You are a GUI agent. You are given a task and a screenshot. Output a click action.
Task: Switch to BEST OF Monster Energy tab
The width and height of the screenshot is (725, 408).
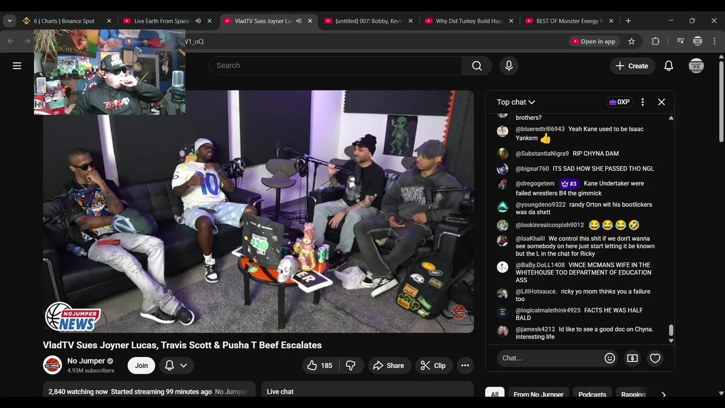click(x=569, y=21)
